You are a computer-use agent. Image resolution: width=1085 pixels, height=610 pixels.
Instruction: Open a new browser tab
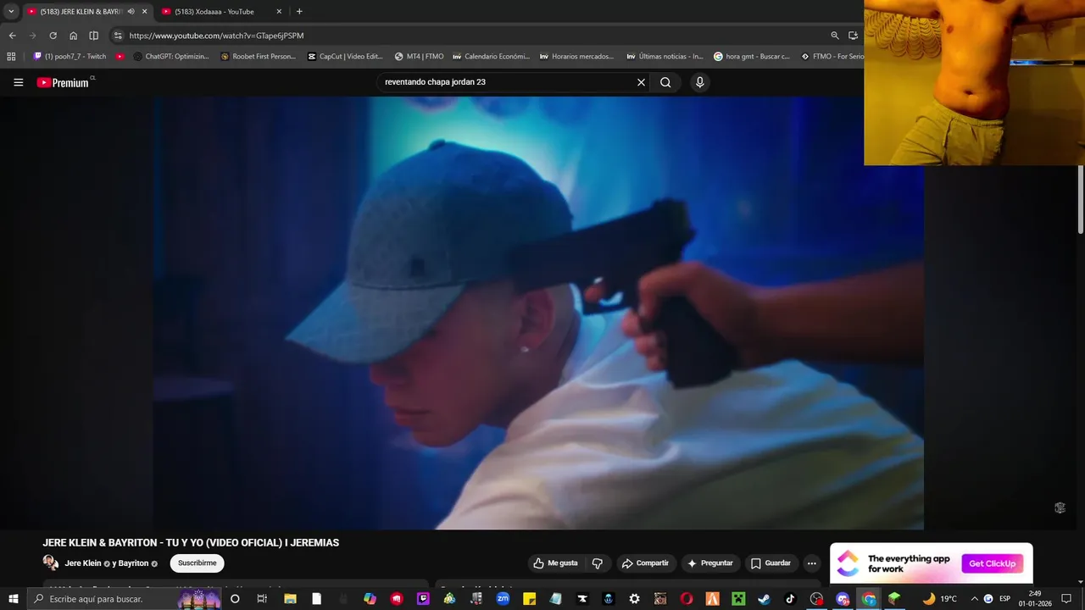click(x=299, y=11)
